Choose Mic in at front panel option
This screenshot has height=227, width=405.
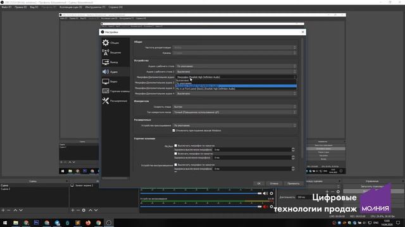[x=236, y=88]
